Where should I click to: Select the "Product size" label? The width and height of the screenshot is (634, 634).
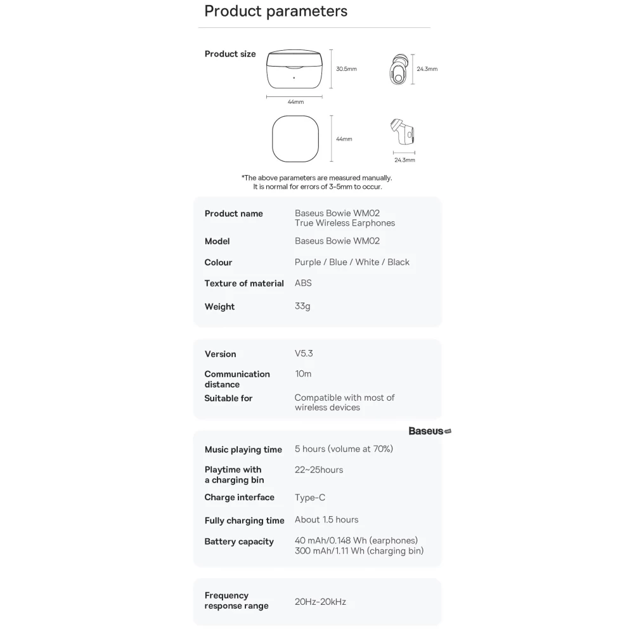point(230,54)
